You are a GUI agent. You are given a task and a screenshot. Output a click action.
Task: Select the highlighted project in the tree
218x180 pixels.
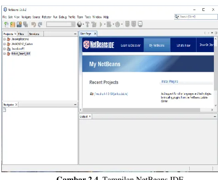[21, 53]
